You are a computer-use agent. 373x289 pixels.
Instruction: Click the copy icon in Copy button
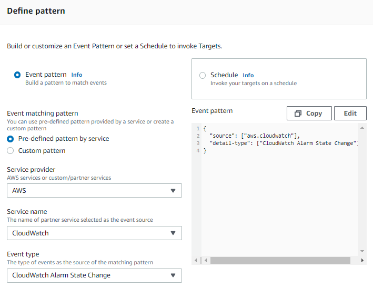coord(298,113)
